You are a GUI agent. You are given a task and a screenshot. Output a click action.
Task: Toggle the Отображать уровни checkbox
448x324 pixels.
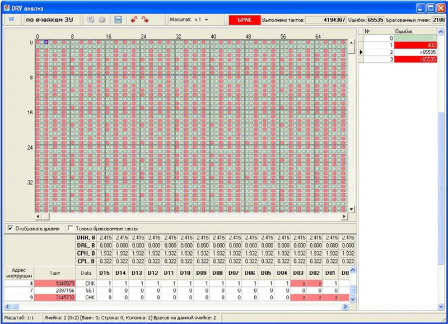coord(10,228)
